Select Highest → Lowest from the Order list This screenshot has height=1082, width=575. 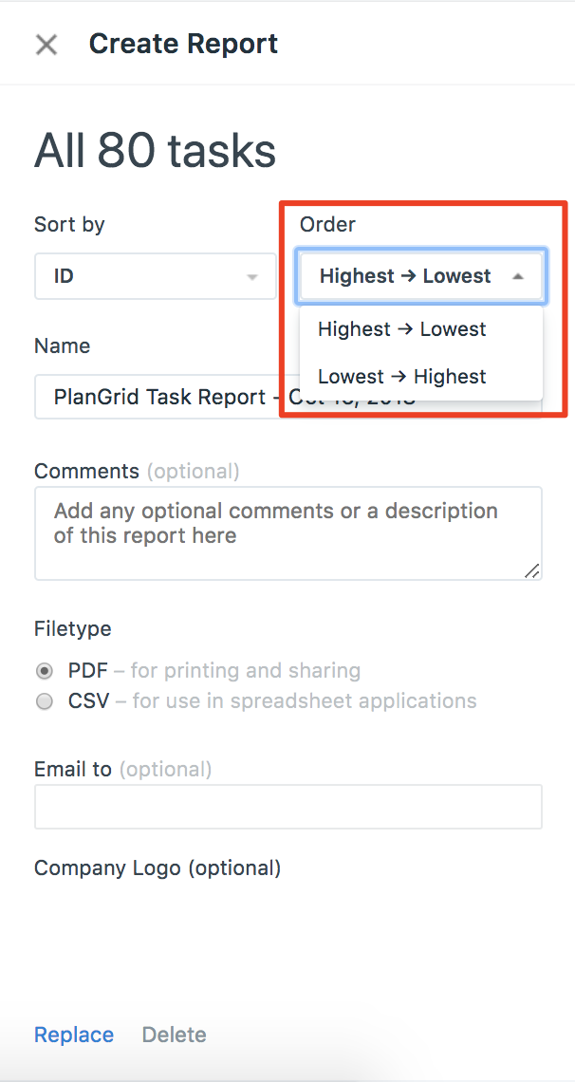point(401,329)
